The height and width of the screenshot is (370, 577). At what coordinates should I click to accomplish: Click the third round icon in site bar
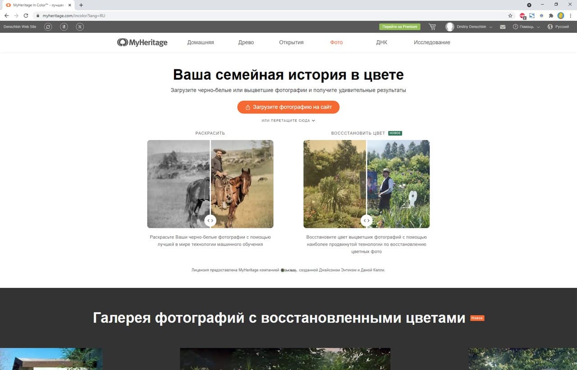(x=80, y=27)
